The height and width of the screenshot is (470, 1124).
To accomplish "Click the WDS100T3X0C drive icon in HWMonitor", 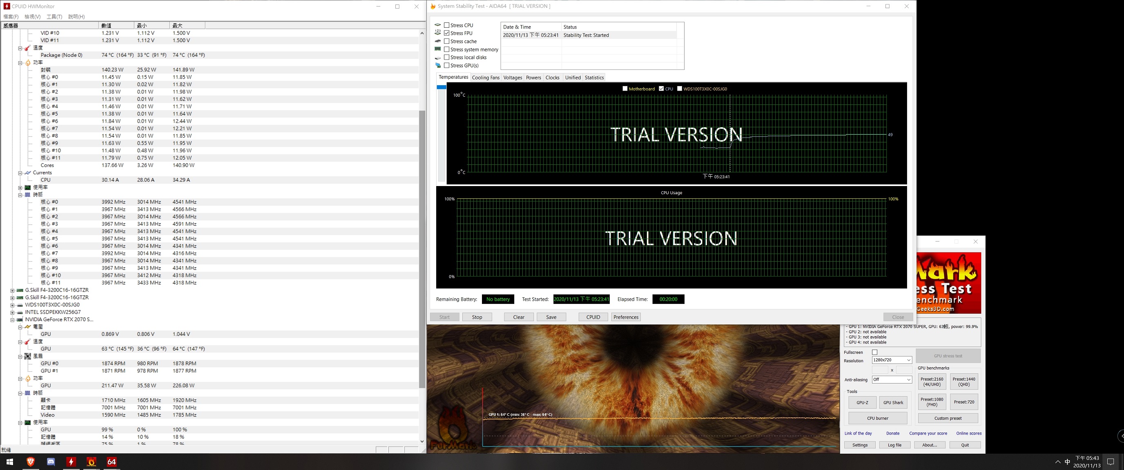I will 20,305.
